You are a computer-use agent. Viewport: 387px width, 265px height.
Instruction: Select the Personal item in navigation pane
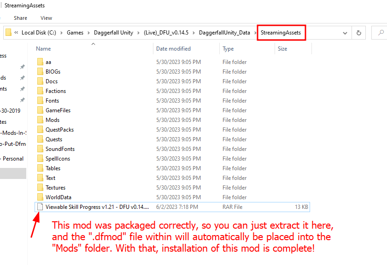(x=12, y=159)
